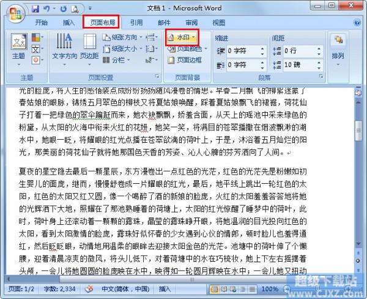Switch to print layout view button
This screenshot has width=367, height=299.
click(x=214, y=289)
